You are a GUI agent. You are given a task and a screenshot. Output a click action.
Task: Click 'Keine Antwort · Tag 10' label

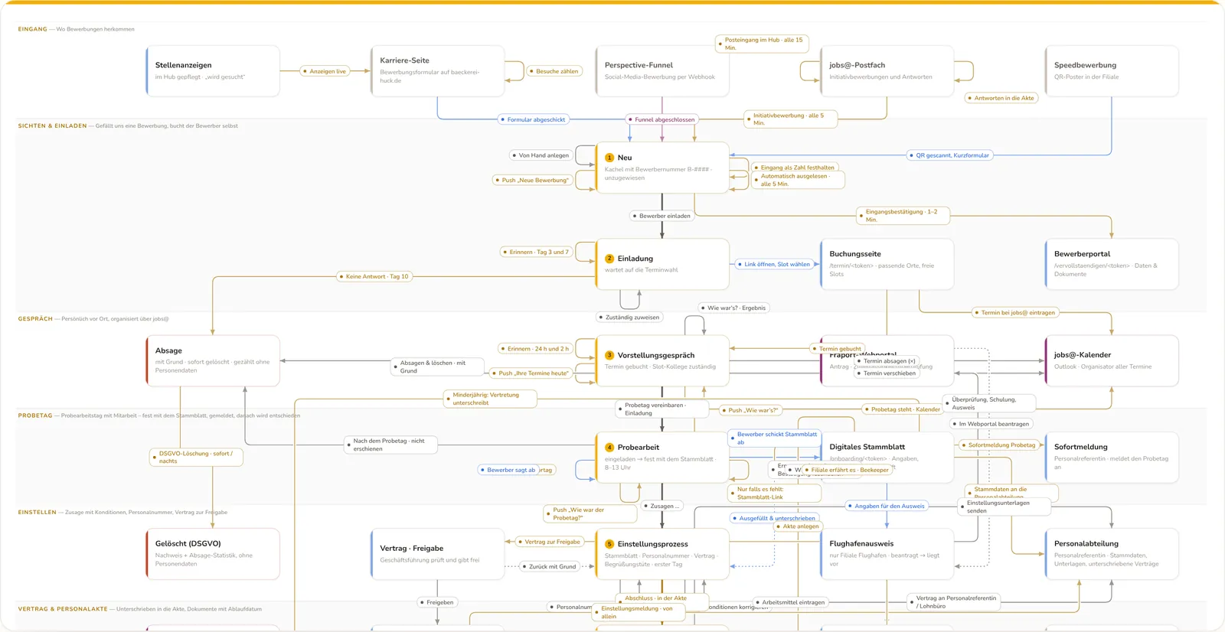tap(374, 276)
